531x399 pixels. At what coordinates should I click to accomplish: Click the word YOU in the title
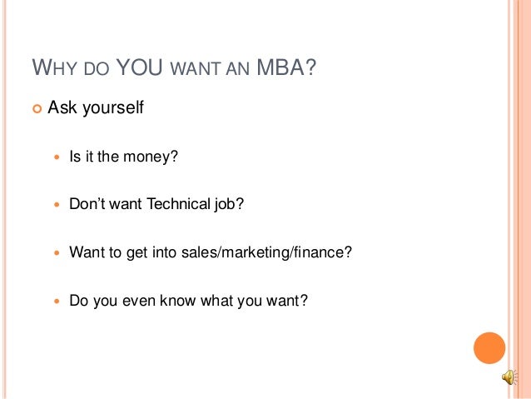pos(139,67)
